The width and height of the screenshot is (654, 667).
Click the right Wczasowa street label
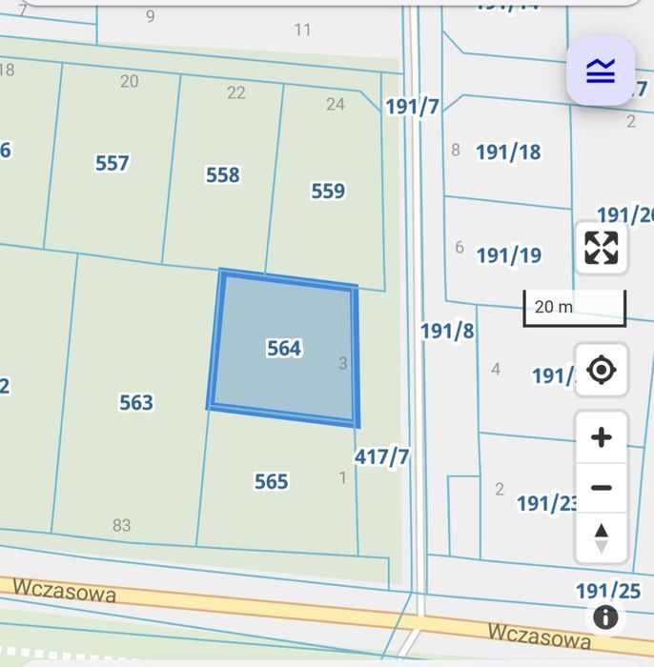click(539, 636)
